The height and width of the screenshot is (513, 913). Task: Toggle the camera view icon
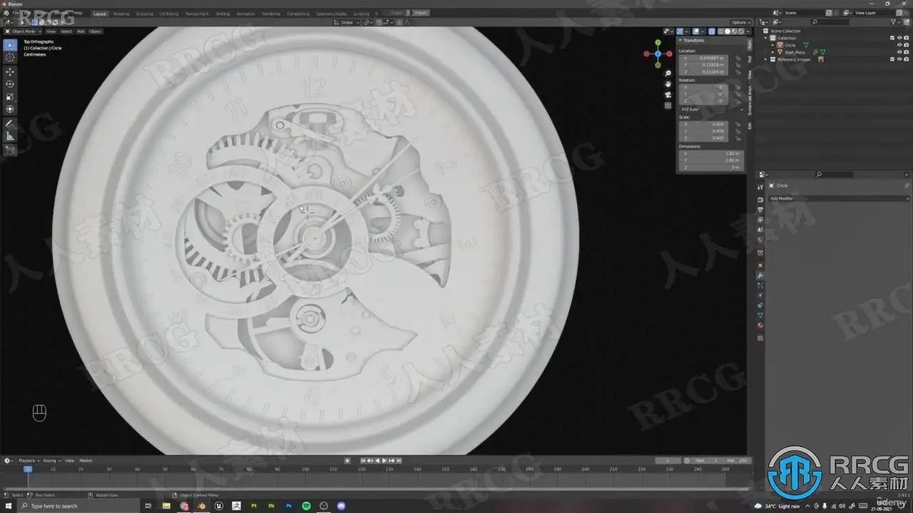(668, 95)
